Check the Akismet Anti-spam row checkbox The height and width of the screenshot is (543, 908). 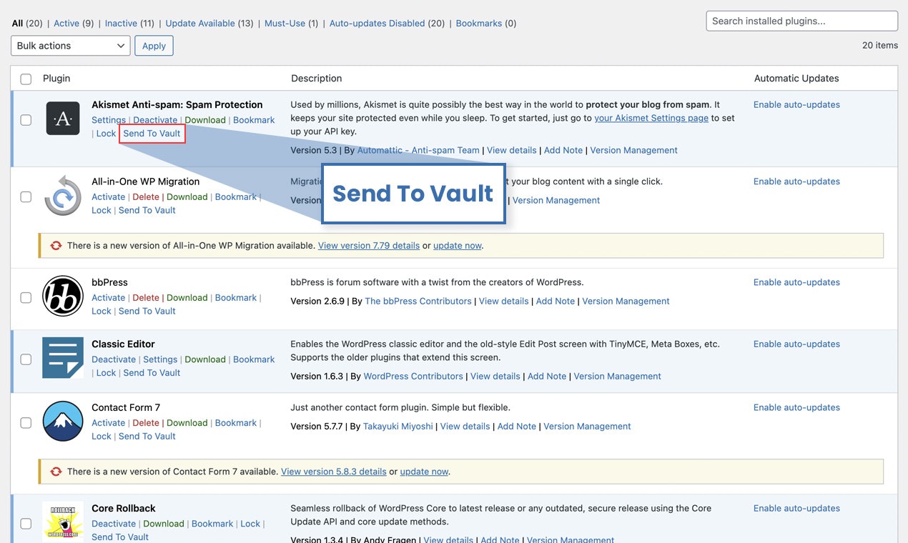tap(26, 120)
